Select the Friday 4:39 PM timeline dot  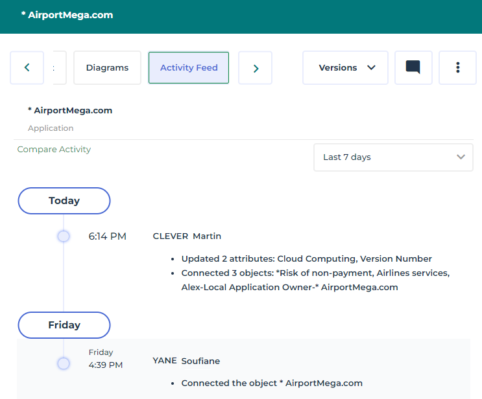64,363
